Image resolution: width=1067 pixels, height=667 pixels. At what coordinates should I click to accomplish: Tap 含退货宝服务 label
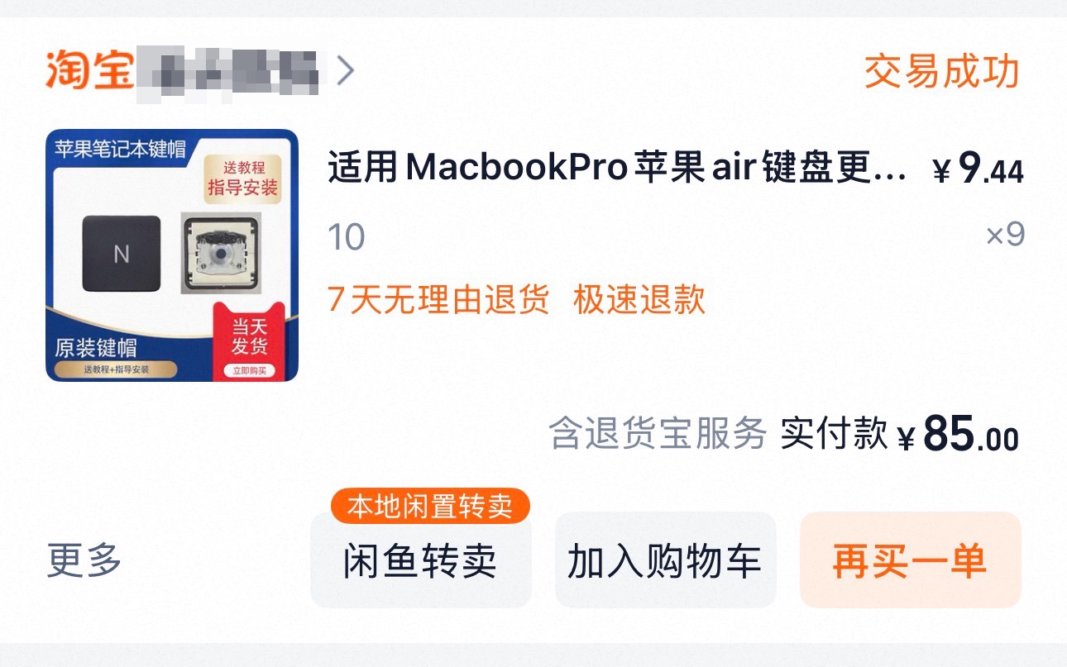(x=658, y=433)
